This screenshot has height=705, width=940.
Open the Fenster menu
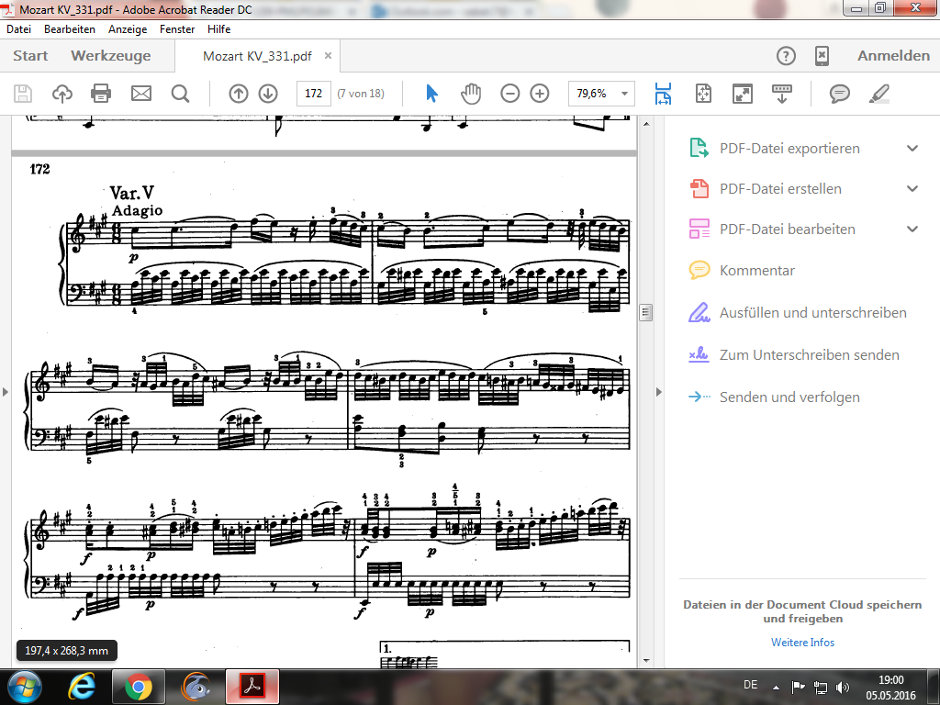(x=177, y=28)
